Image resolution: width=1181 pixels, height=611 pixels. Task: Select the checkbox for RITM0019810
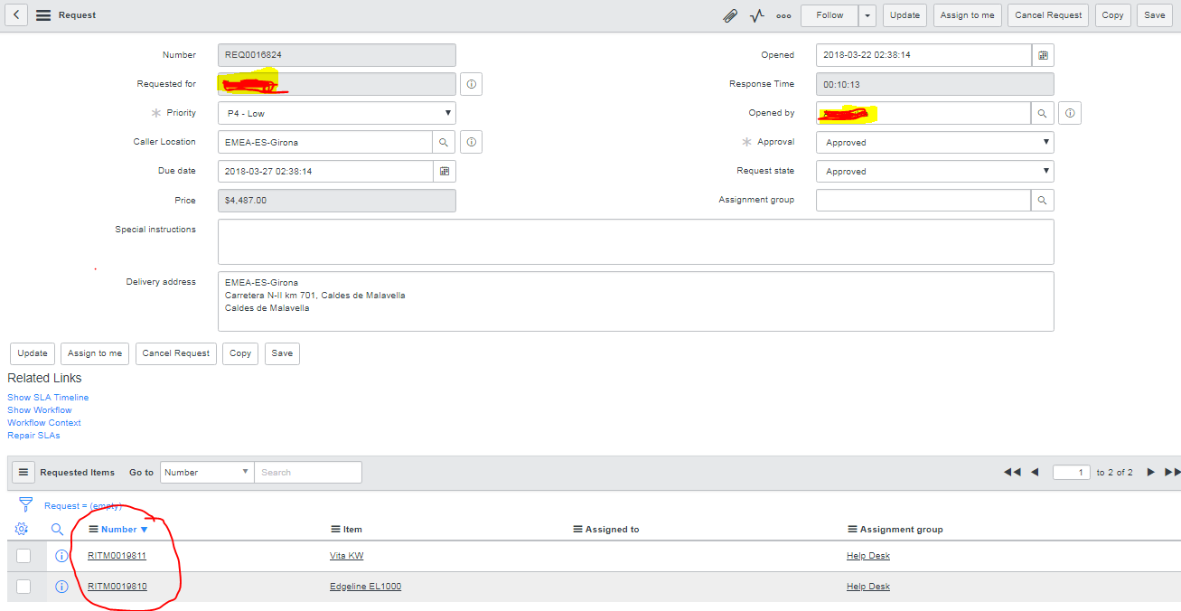23,586
